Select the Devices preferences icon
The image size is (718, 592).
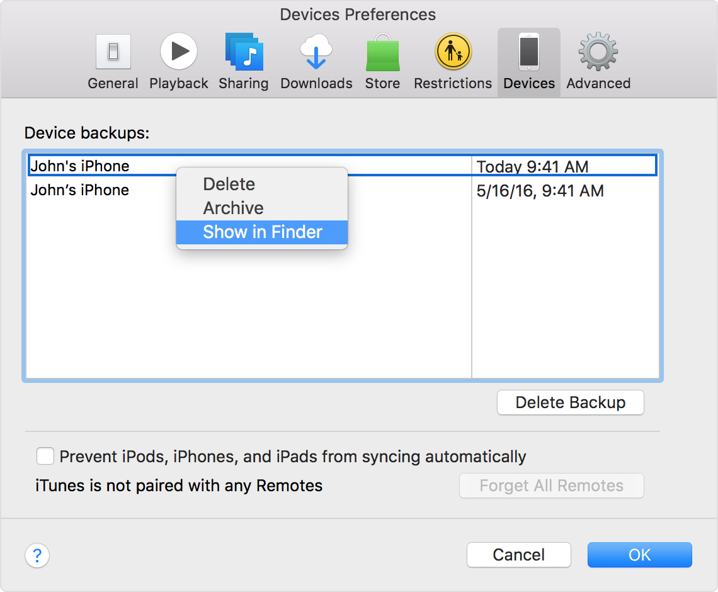click(529, 52)
